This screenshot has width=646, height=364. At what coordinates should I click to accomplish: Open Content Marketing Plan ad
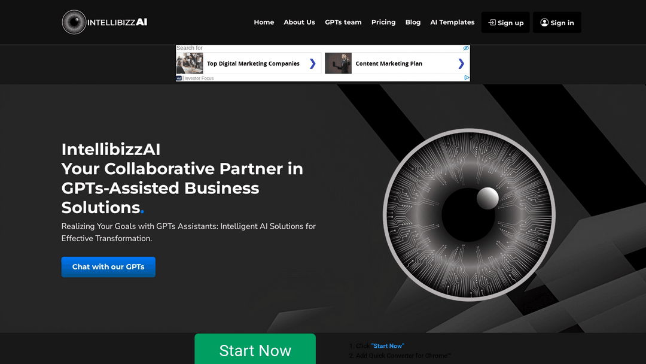[x=389, y=63]
